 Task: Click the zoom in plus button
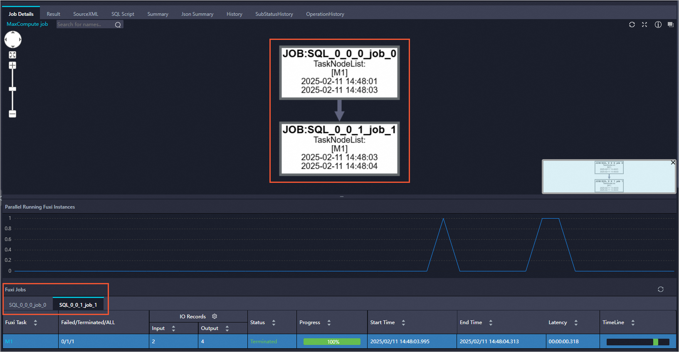coord(12,66)
